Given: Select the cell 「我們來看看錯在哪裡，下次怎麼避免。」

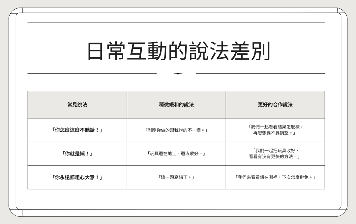Looking at the screenshot, I should 275,178.
